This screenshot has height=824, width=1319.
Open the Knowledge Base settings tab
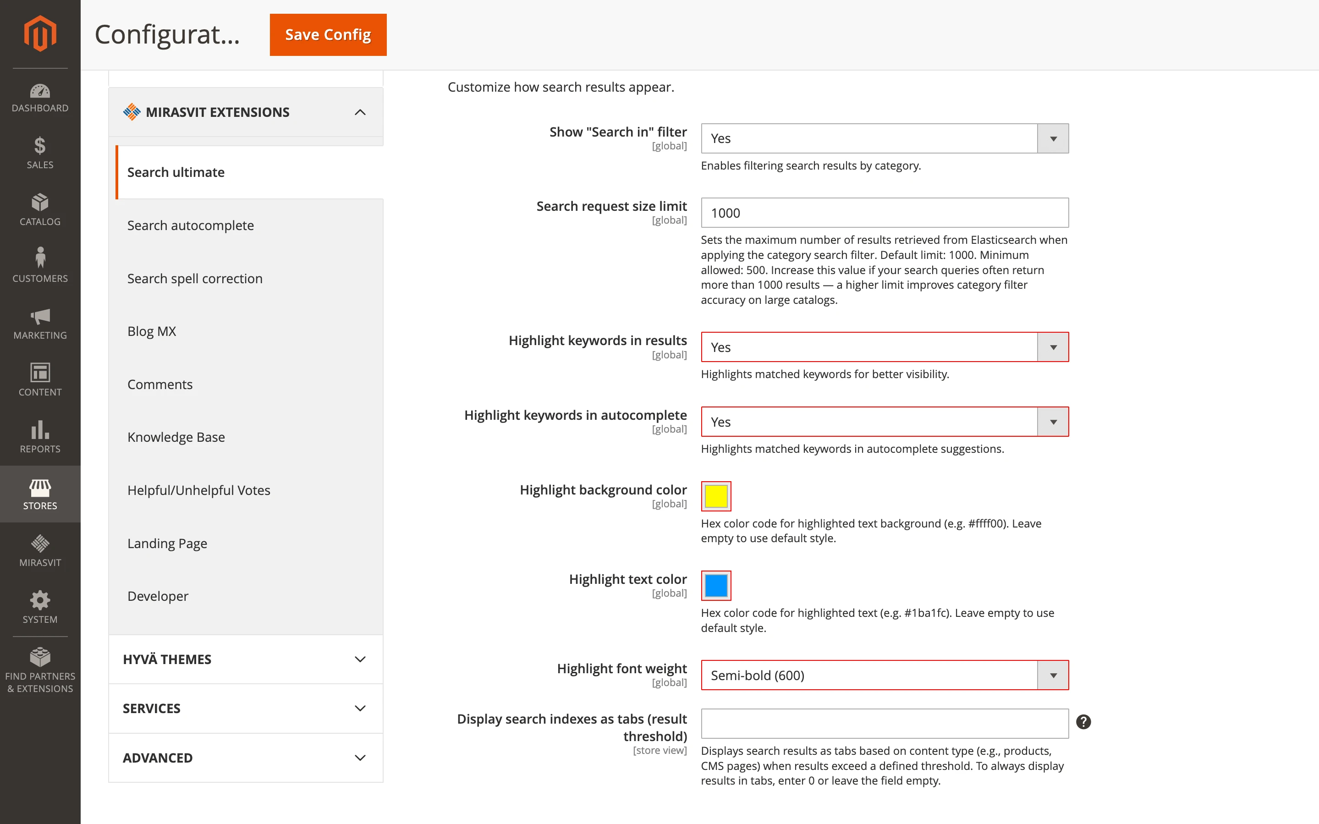176,437
